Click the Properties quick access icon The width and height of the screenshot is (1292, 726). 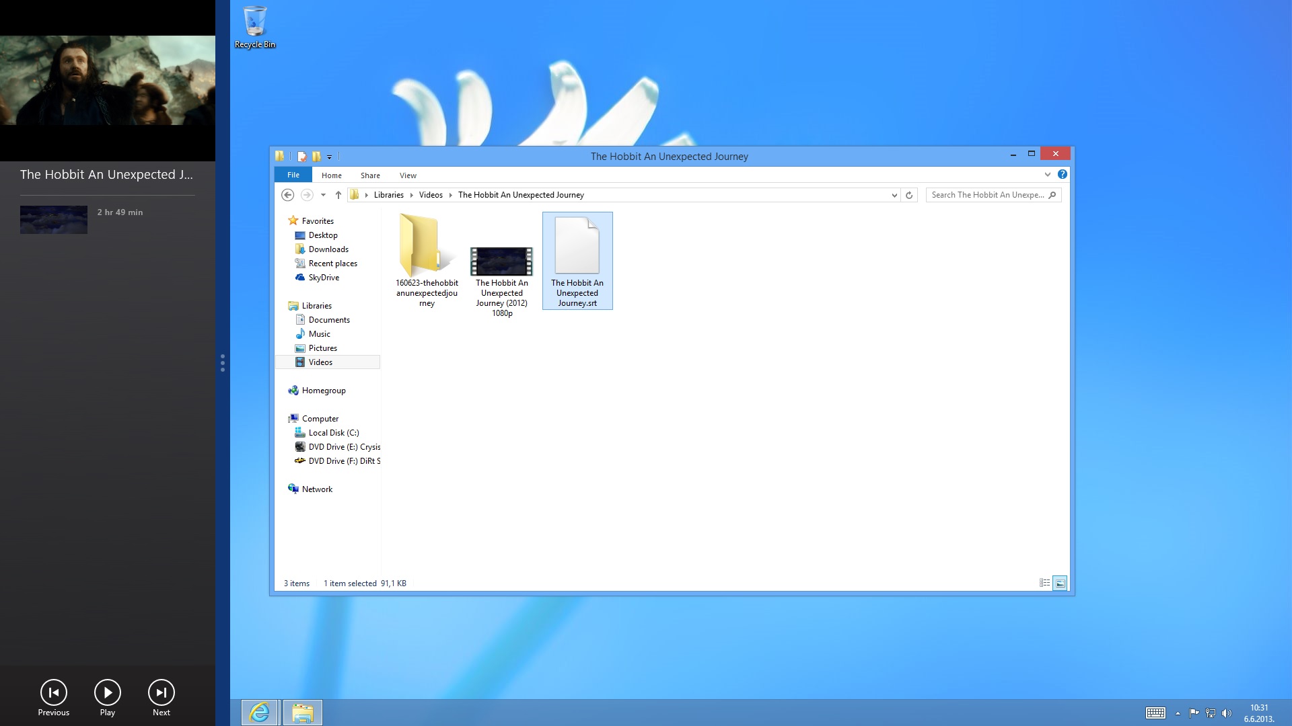(302, 157)
